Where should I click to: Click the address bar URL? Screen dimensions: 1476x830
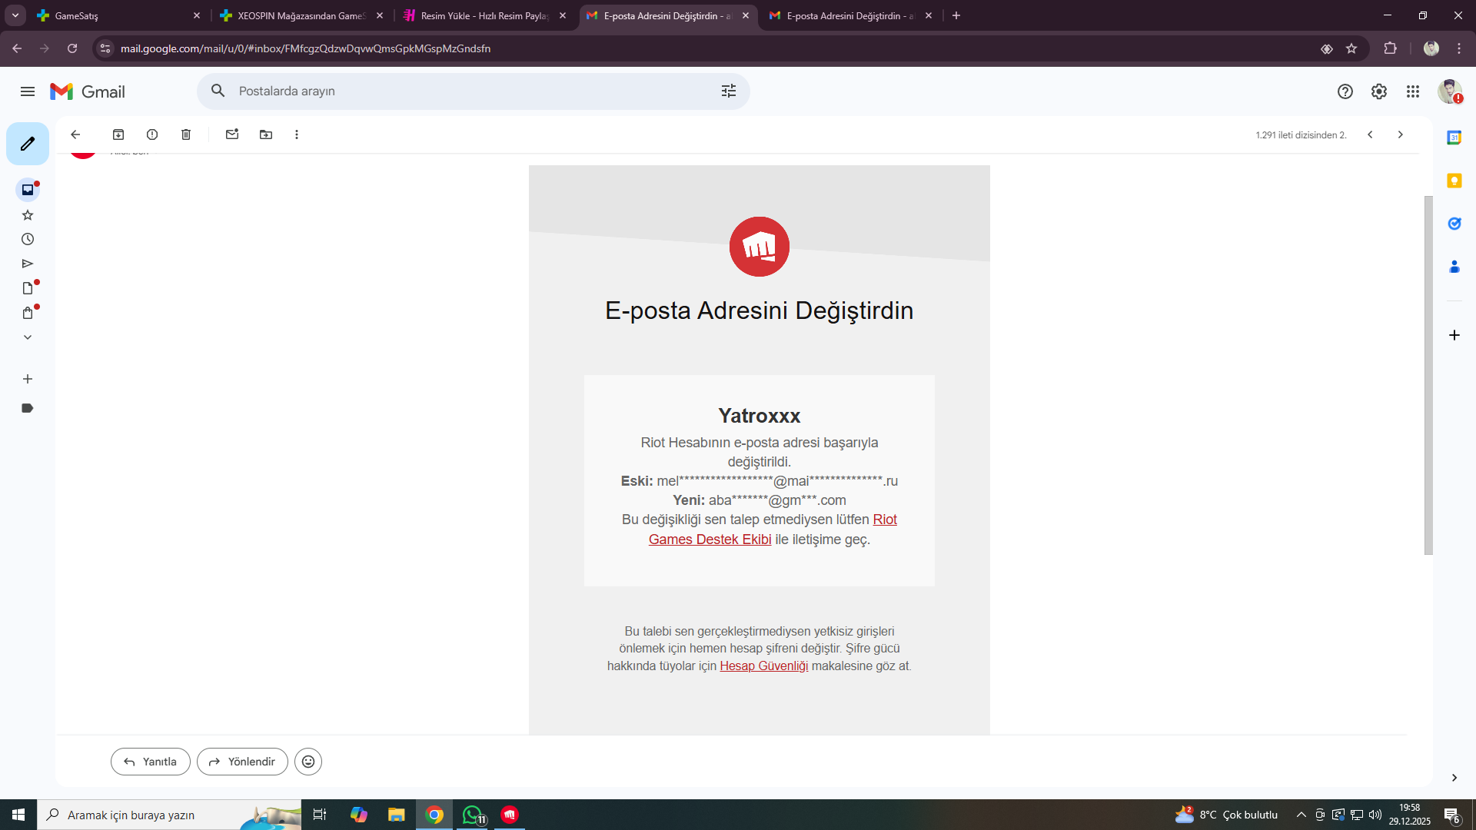[x=305, y=48]
